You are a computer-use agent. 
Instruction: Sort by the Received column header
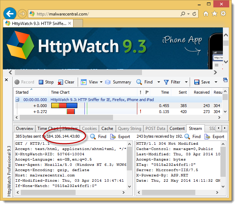(x=200, y=92)
